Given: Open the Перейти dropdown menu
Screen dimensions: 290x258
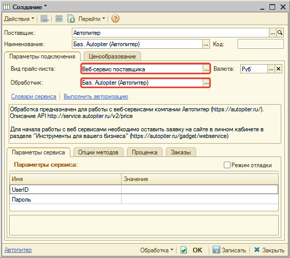Looking at the screenshot, I should 91,19.
